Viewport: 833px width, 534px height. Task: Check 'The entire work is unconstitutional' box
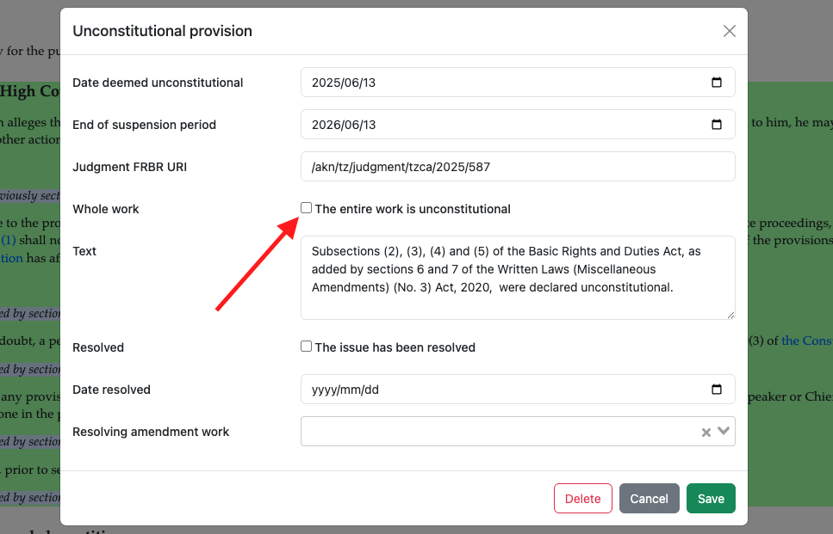tap(306, 208)
